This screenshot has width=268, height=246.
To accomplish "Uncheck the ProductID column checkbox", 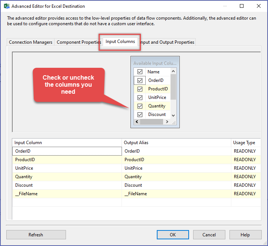I will tap(140, 89).
